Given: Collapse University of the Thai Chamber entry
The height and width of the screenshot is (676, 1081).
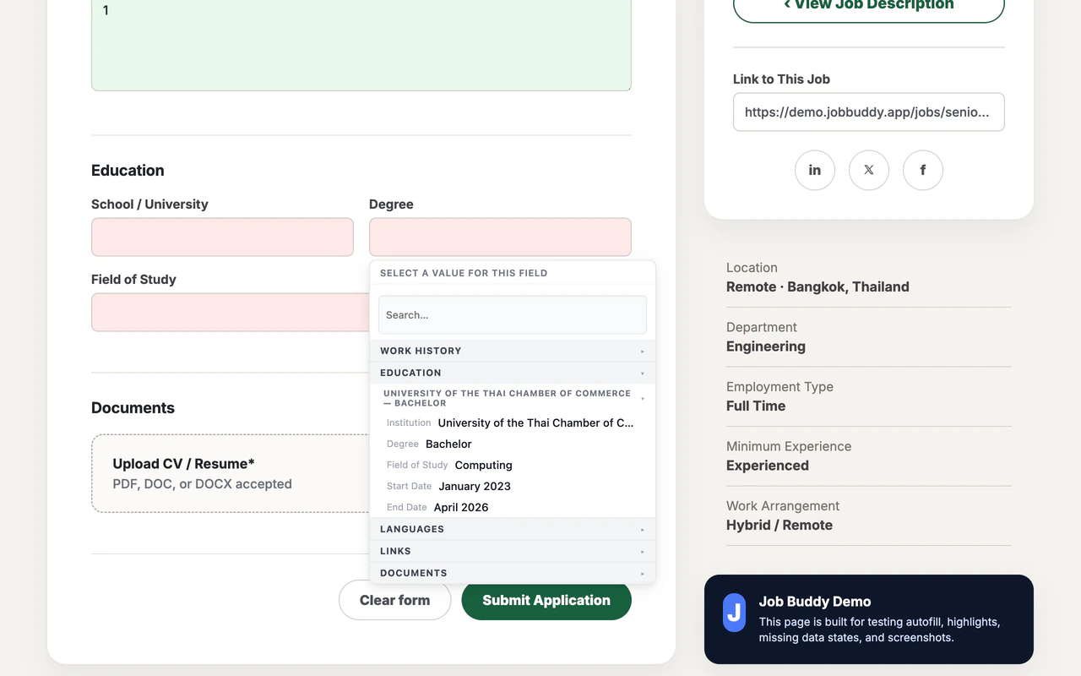Looking at the screenshot, I should (513, 398).
